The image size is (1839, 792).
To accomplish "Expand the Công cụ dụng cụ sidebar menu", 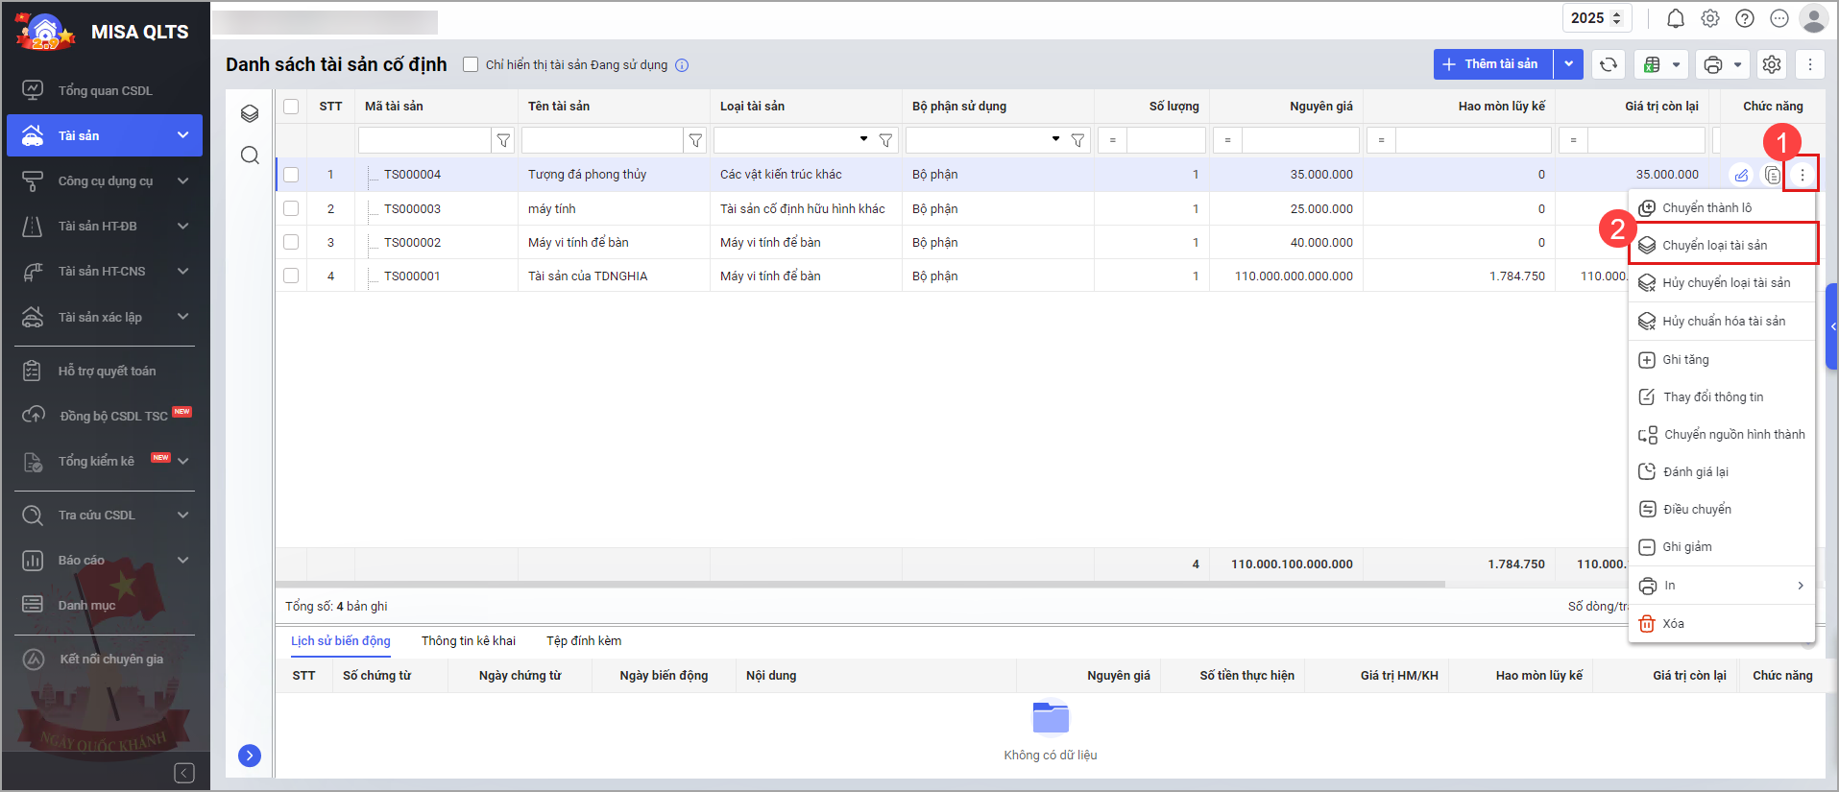I will tap(105, 180).
